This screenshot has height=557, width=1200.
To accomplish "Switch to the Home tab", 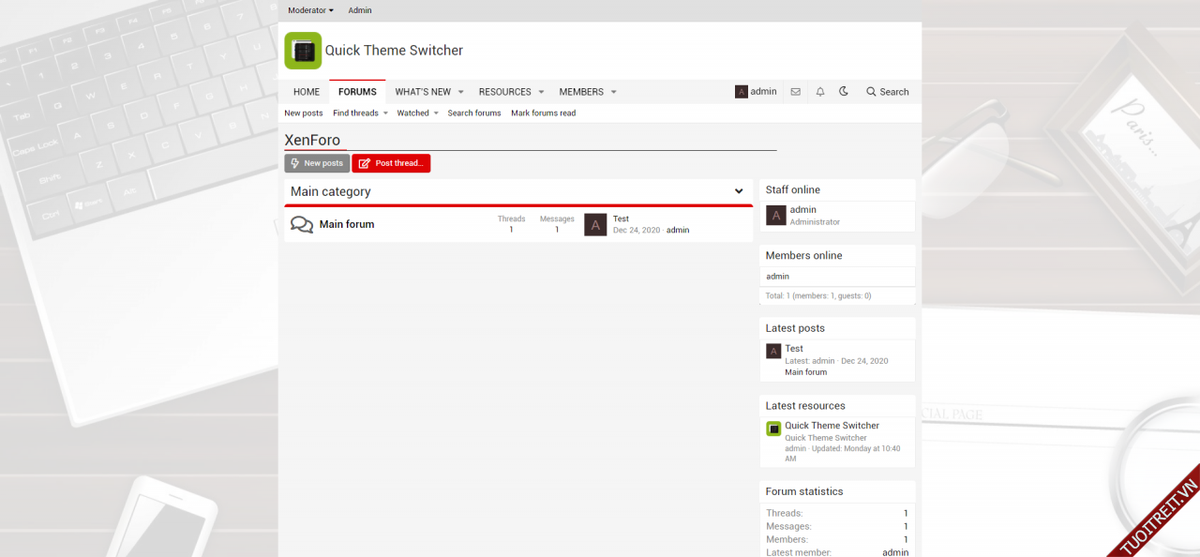I will coord(307,92).
